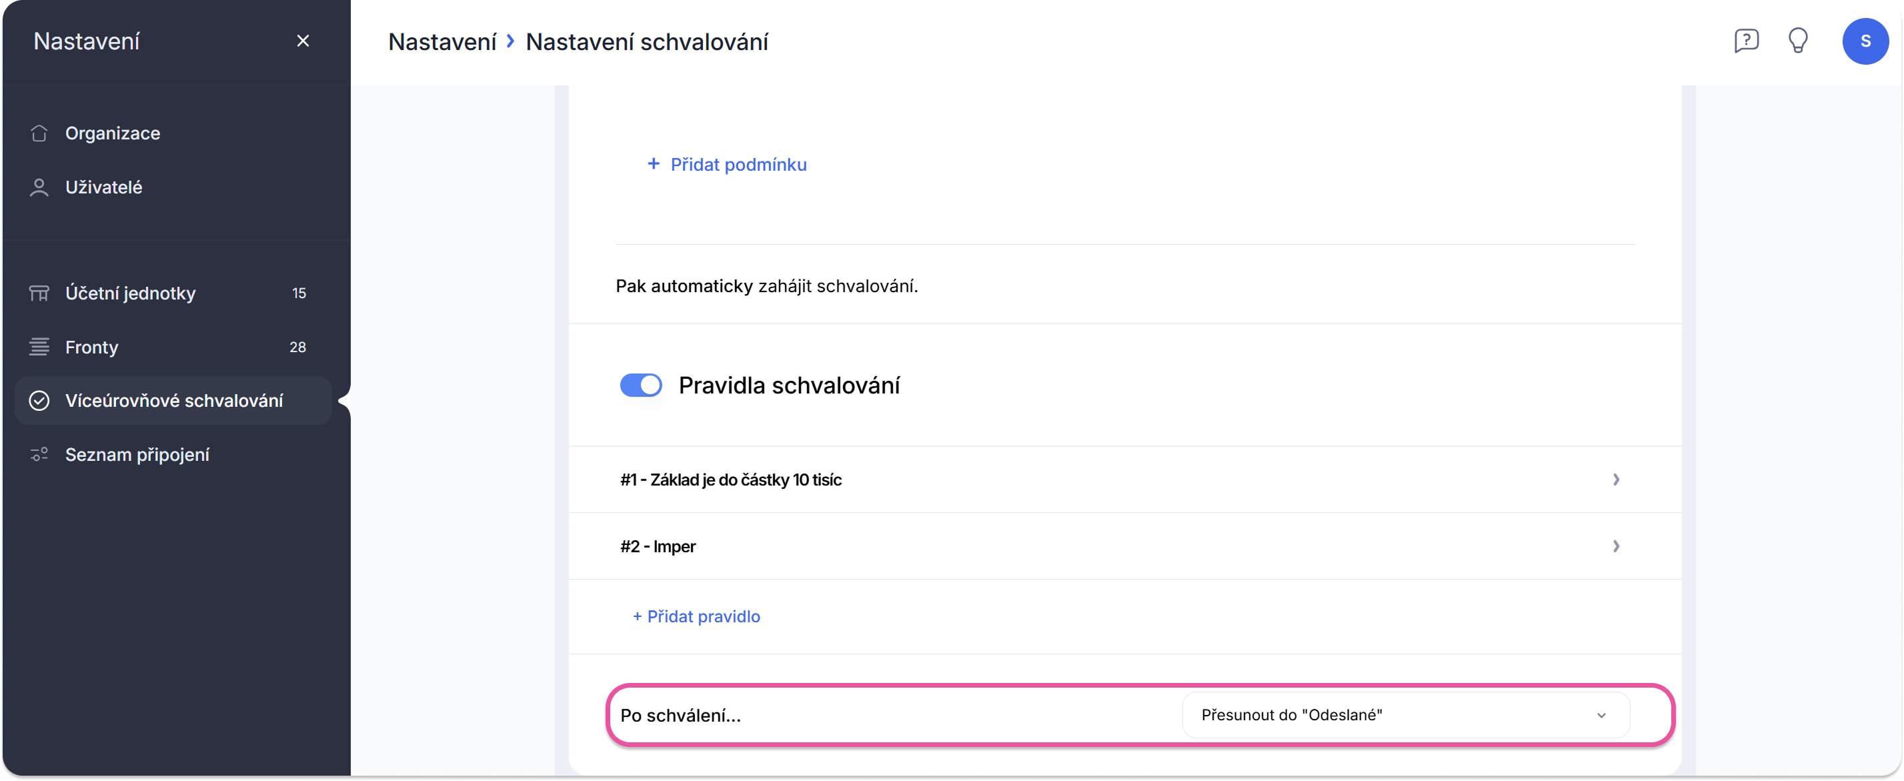The width and height of the screenshot is (1904, 781).
Task: Click the lightbulb tips icon
Action: [1797, 41]
